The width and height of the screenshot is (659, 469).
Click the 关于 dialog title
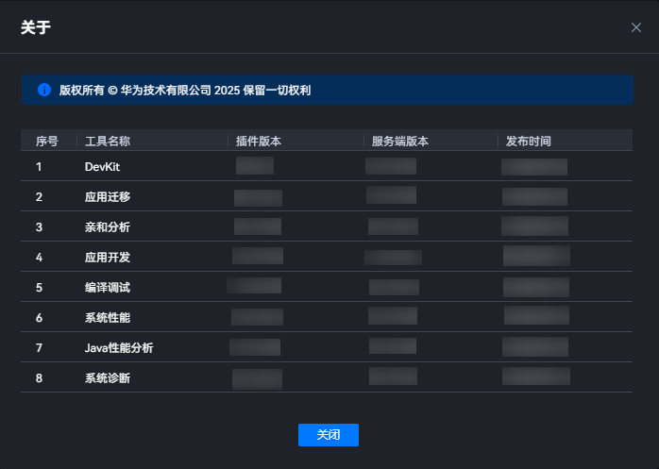point(36,27)
